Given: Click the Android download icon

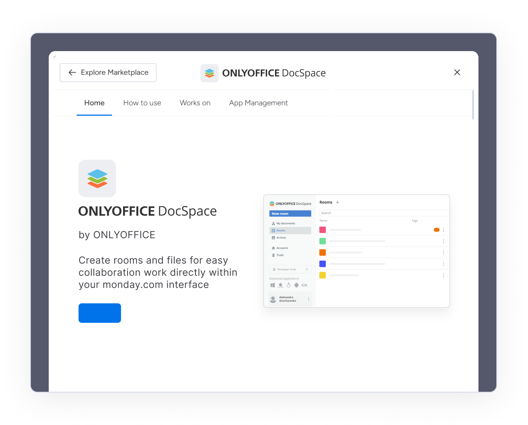Looking at the screenshot, I should 296,285.
